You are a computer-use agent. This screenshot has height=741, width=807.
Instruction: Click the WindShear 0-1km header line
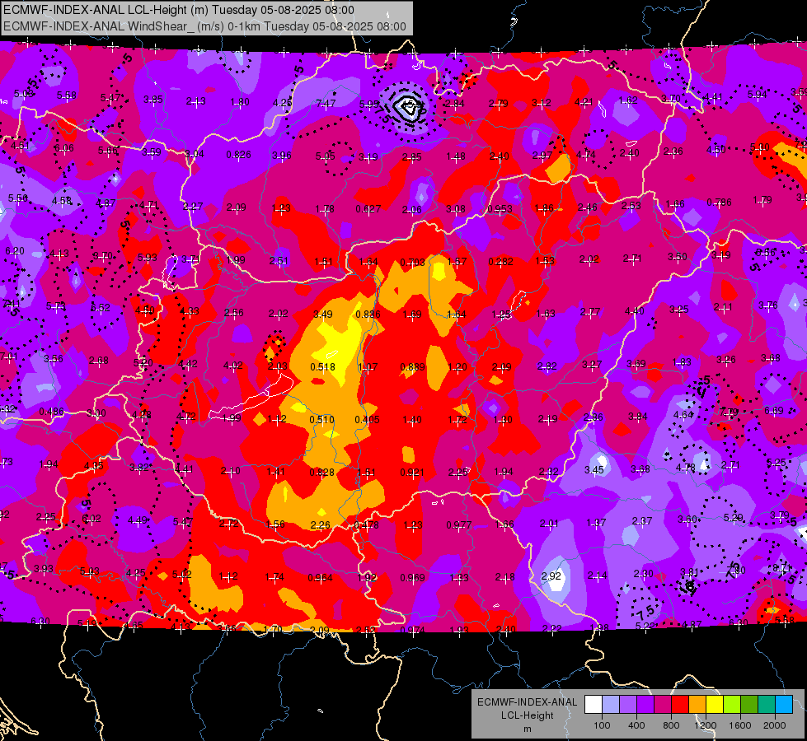click(204, 26)
